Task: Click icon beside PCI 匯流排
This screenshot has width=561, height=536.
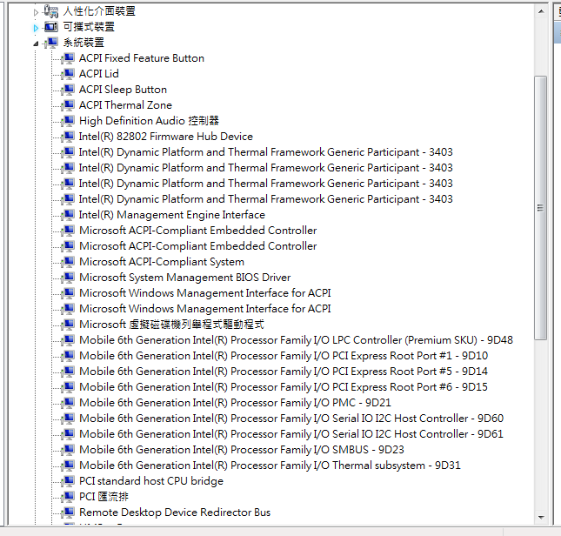Action: pos(68,497)
